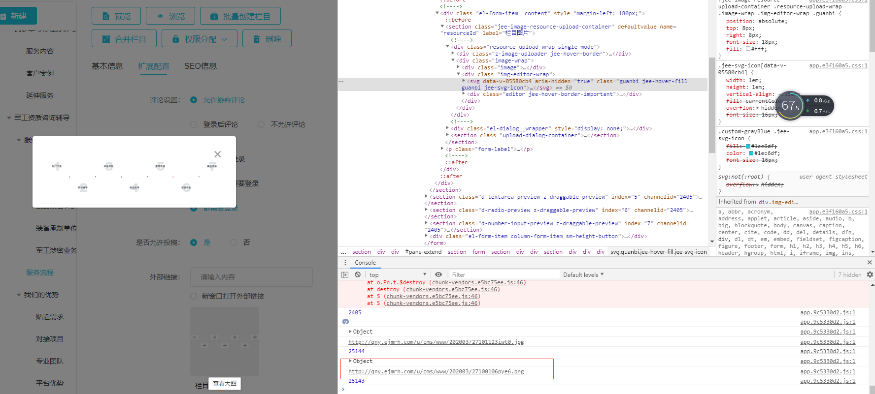875x394 pixels.
Task: Close the image preview popup
Action: tap(217, 154)
